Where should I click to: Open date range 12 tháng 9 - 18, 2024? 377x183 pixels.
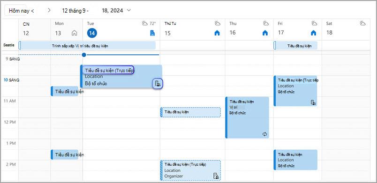coord(92,10)
